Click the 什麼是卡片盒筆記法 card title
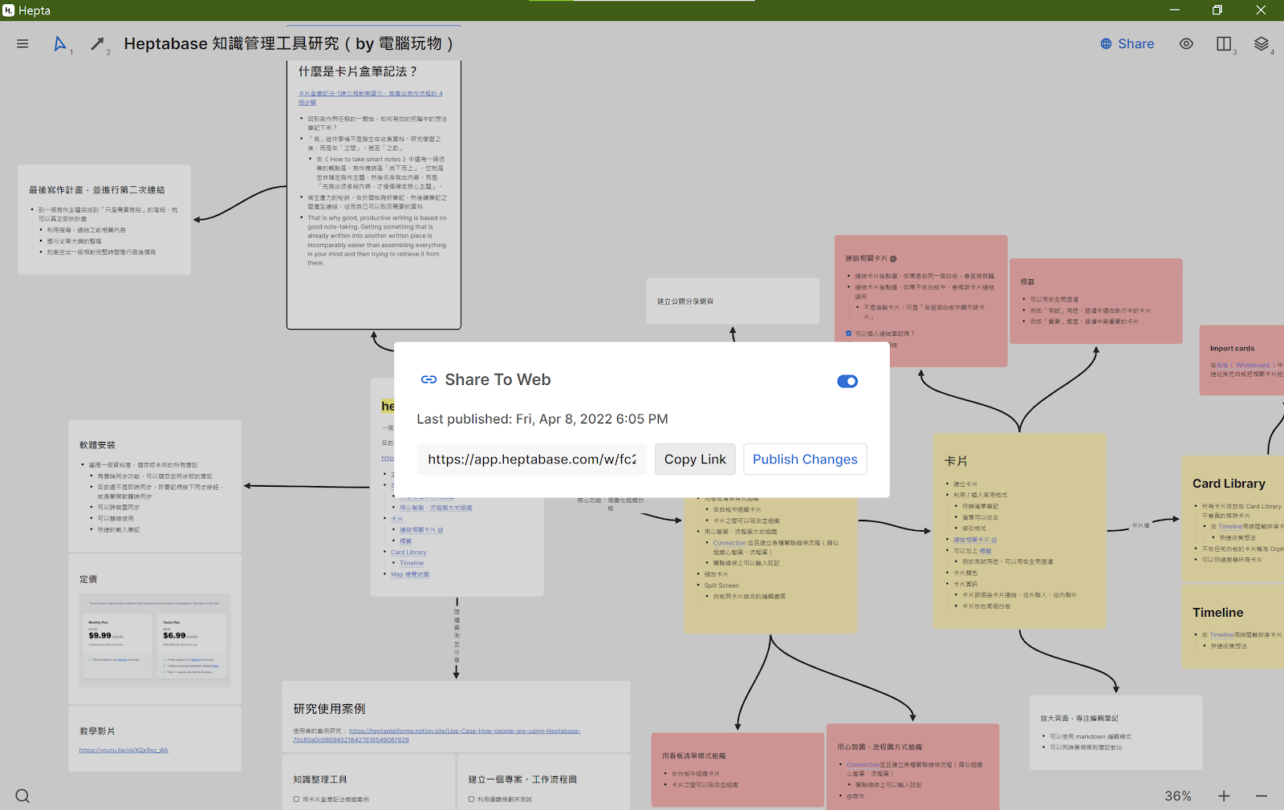 [x=358, y=72]
